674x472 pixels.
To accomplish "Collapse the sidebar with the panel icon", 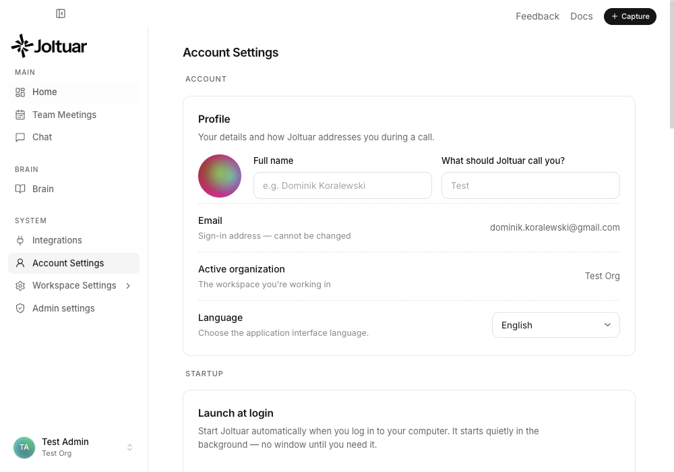I will click(x=61, y=13).
